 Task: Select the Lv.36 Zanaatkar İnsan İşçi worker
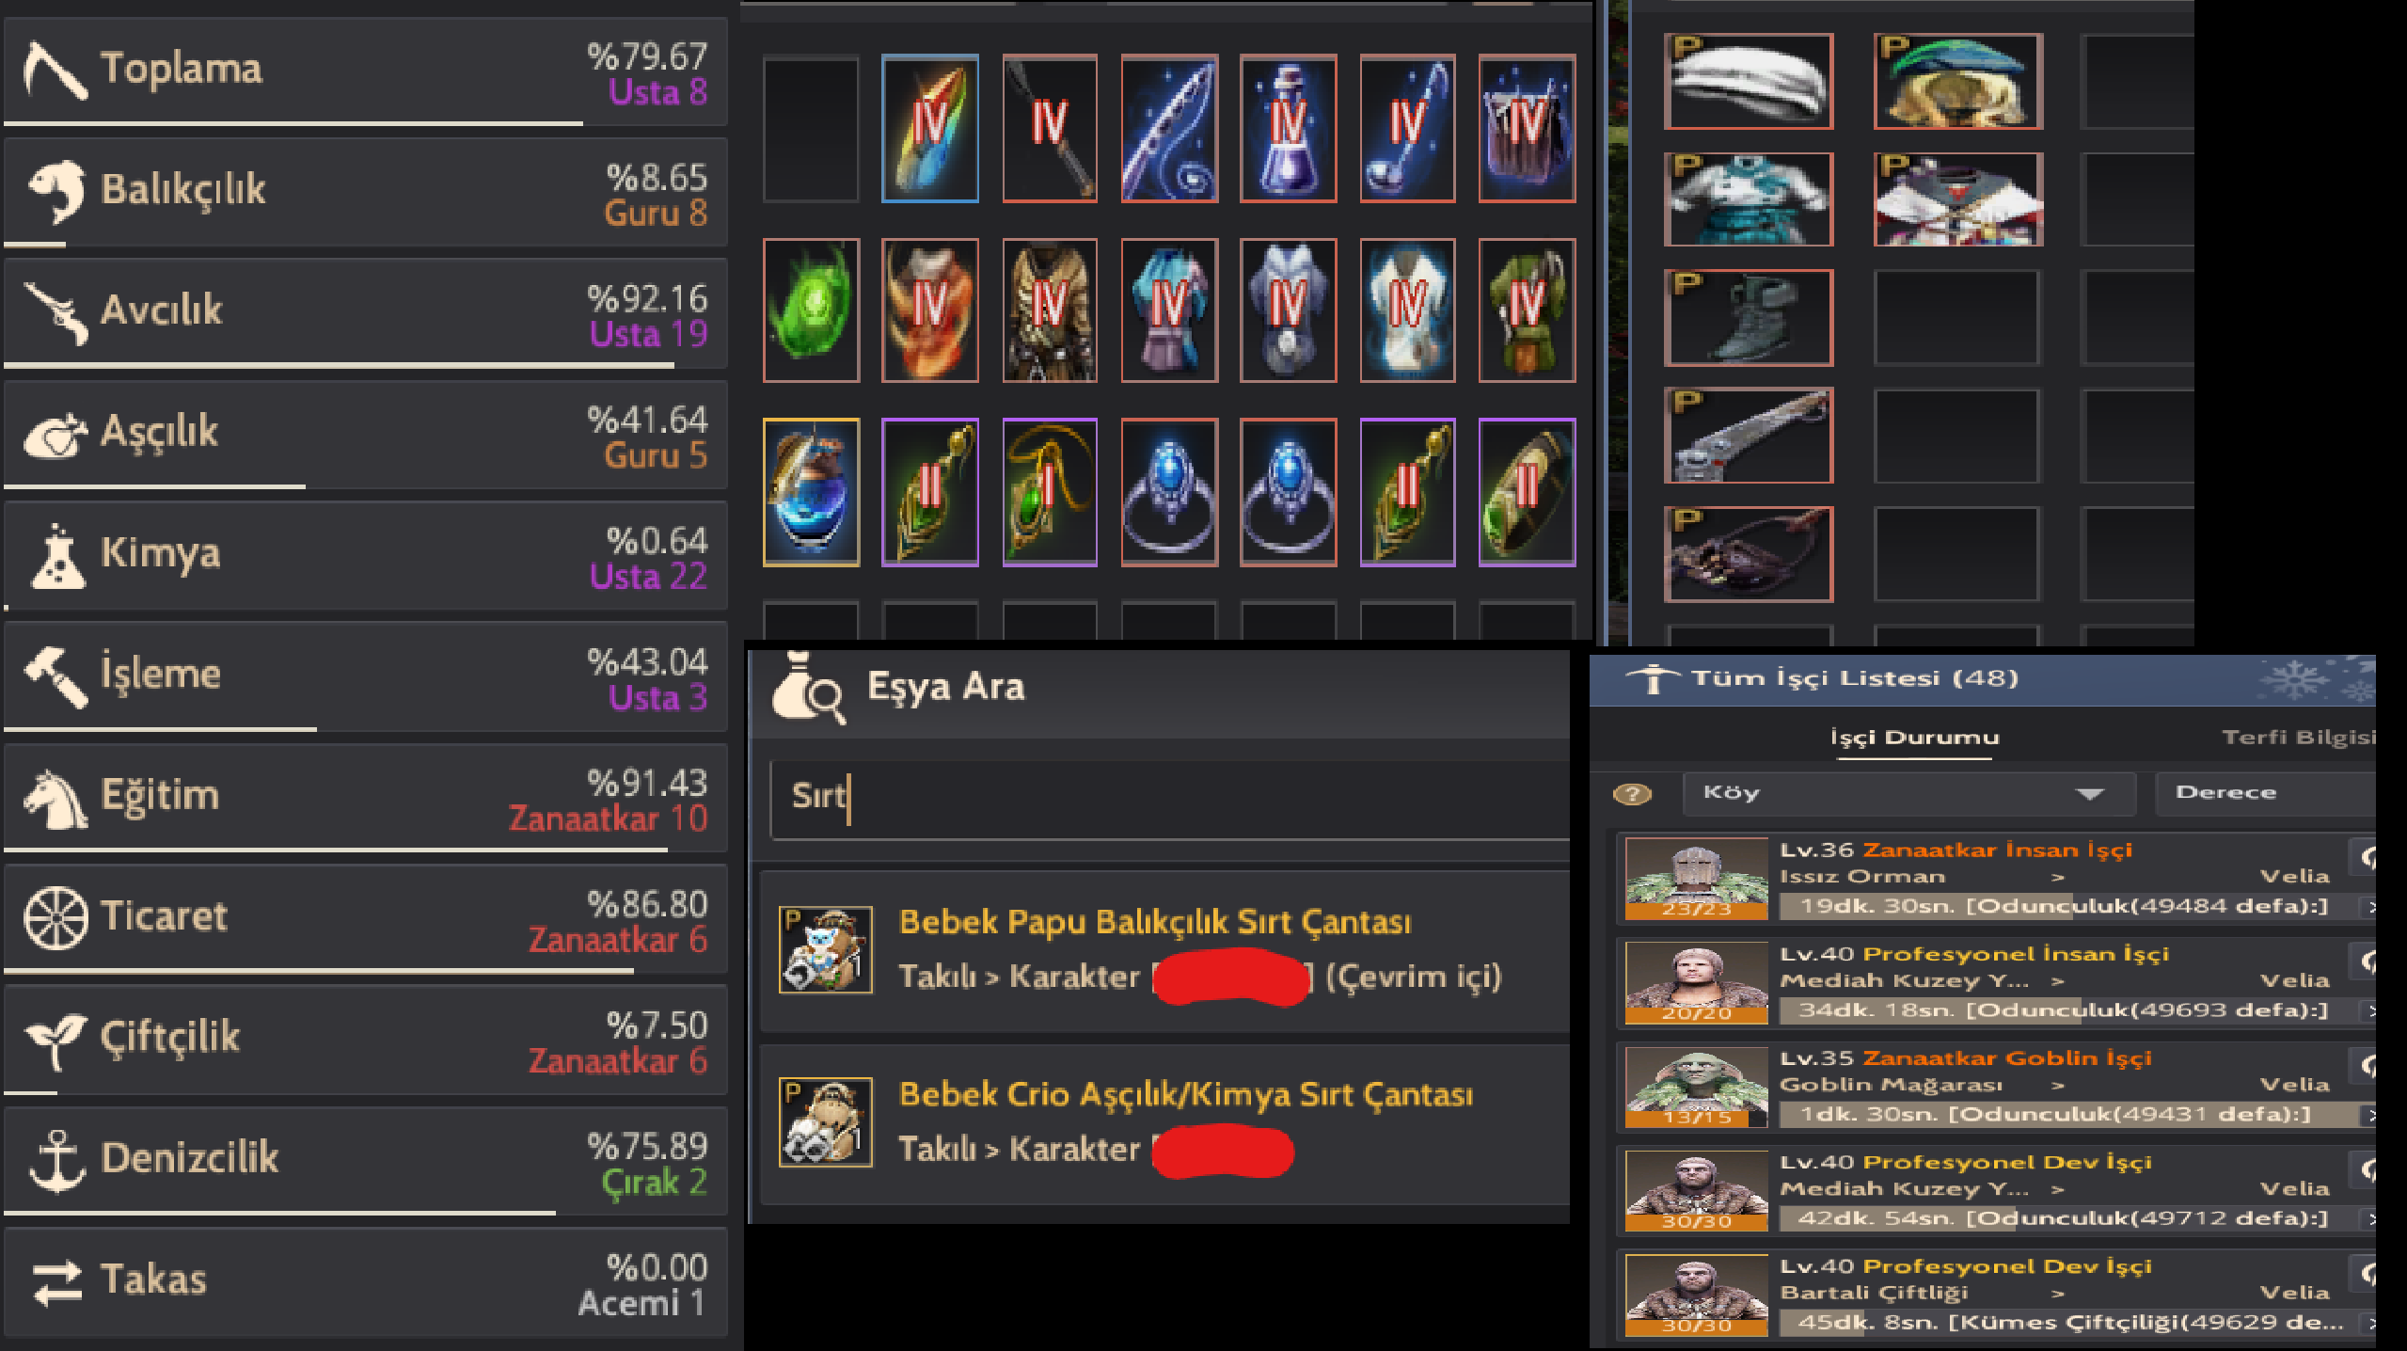[x=1996, y=879]
